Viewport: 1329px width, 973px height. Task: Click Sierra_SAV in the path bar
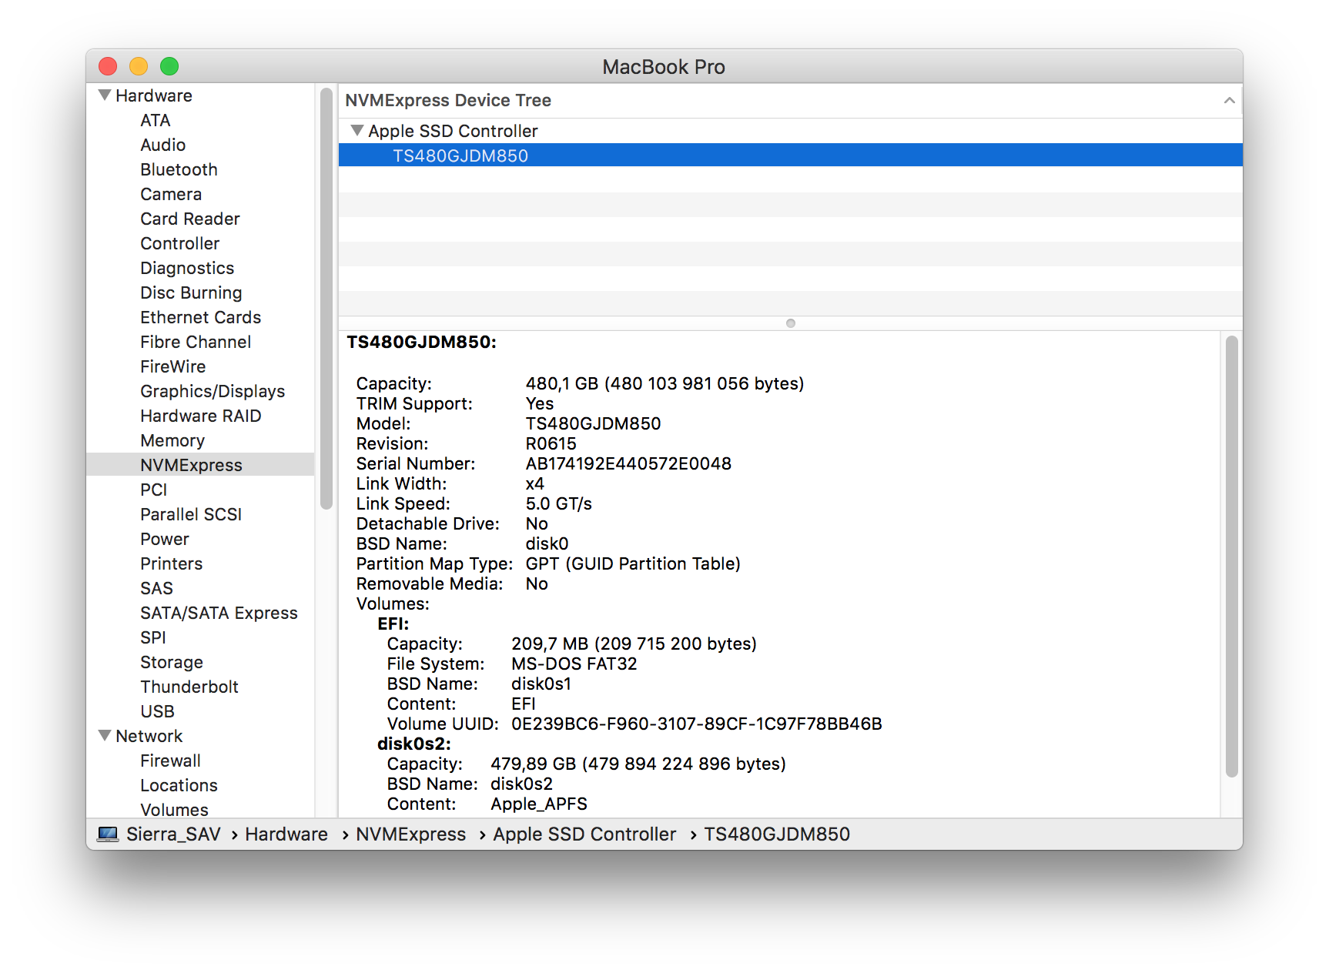click(x=173, y=834)
